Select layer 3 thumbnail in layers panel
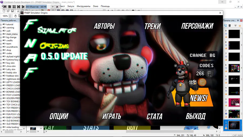Image resolution: width=243 pixels, height=137 pixels. point(234,102)
